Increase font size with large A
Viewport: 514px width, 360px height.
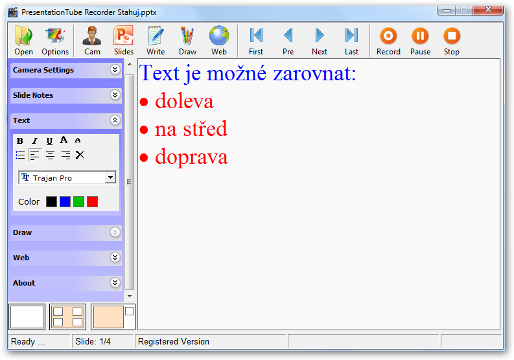[x=64, y=141]
